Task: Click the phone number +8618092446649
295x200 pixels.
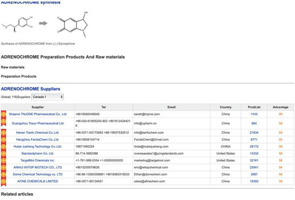Action: point(88,114)
